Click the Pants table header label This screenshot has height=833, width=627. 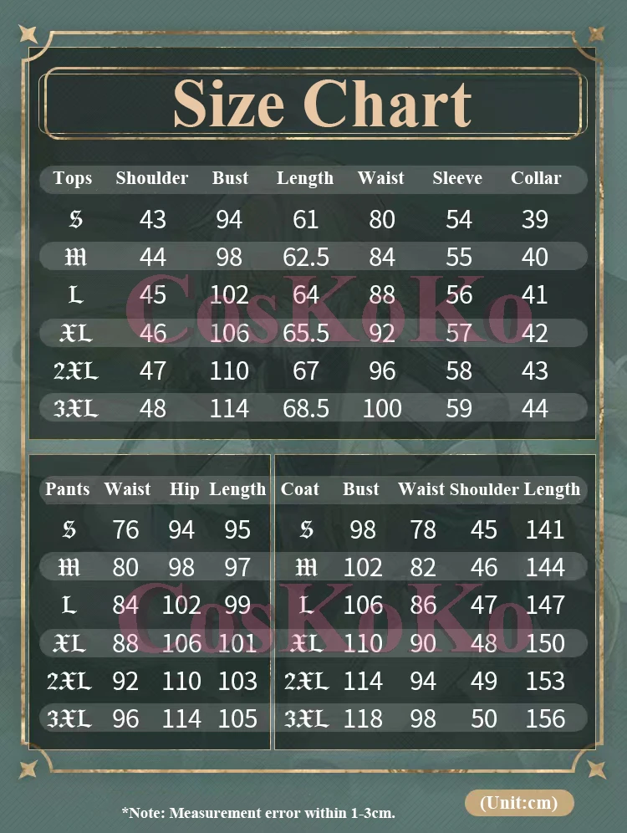click(68, 488)
